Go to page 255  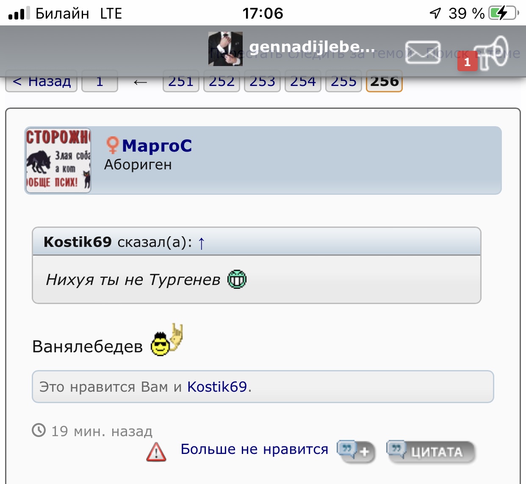click(343, 81)
